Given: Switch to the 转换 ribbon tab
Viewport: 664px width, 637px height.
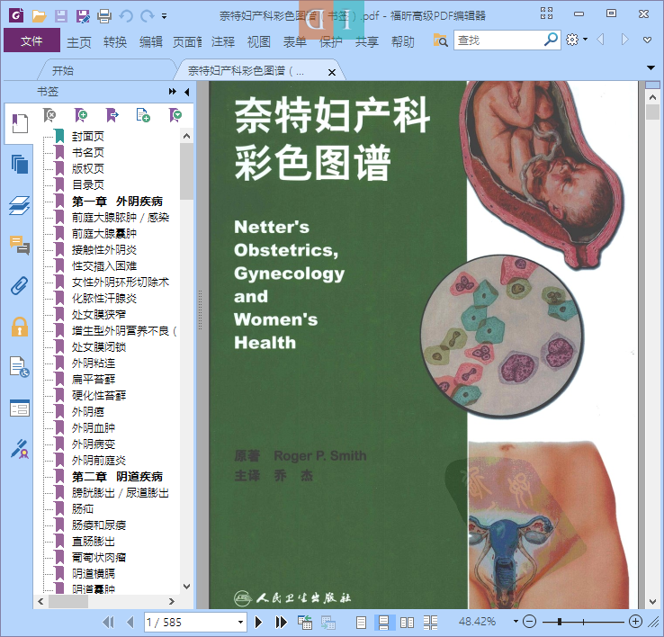Looking at the screenshot, I should (x=115, y=41).
